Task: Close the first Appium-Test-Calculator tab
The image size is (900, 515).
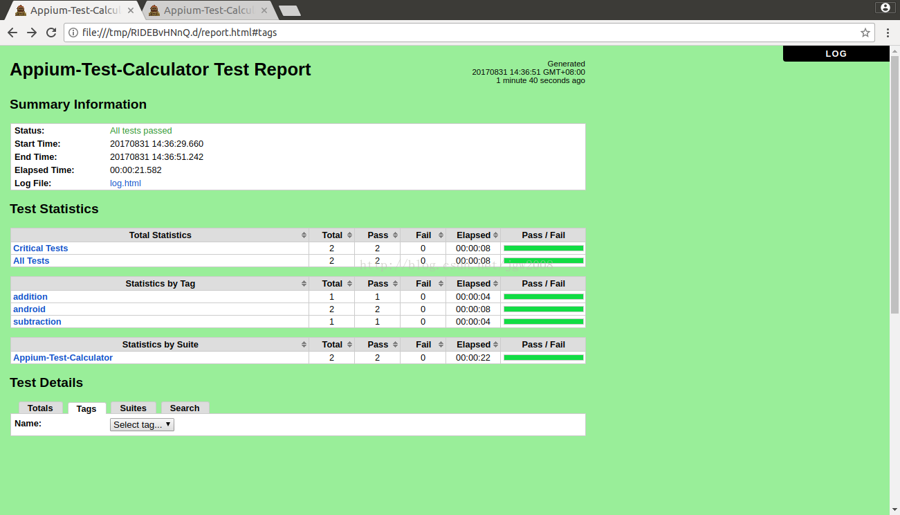Action: click(131, 10)
